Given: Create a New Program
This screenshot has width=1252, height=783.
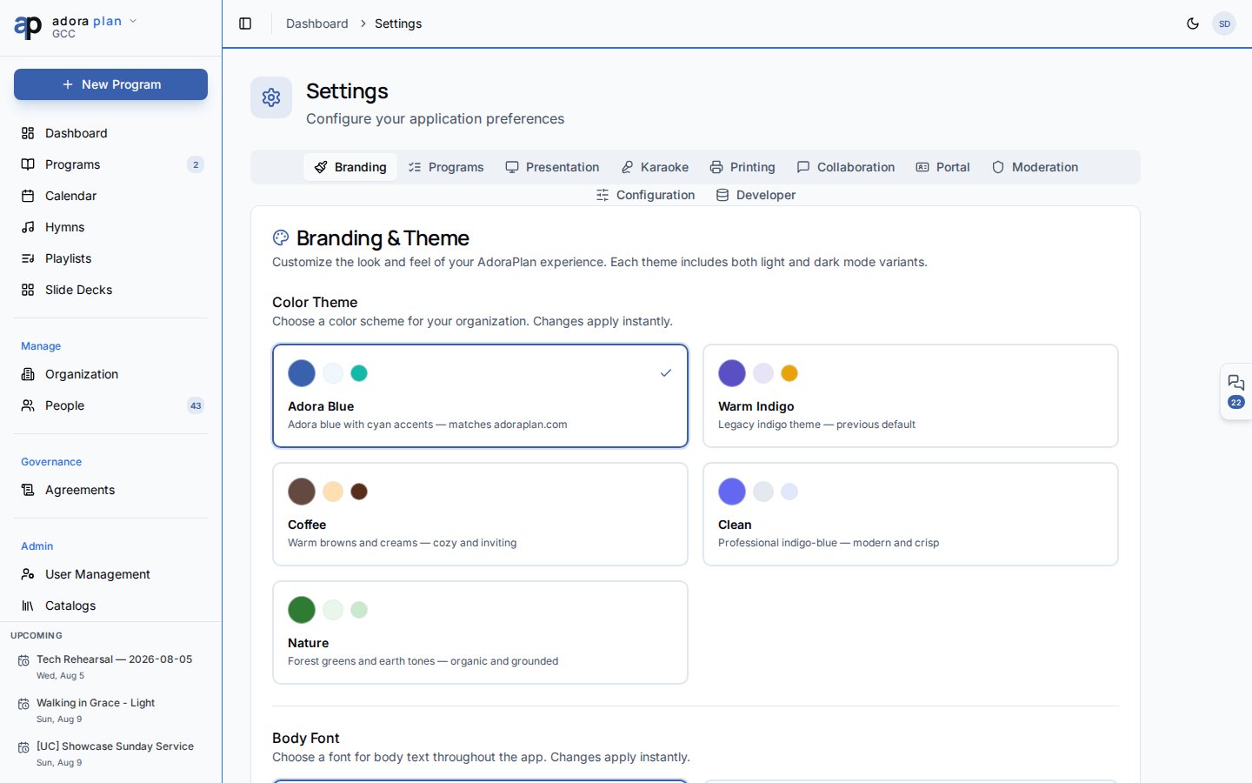Looking at the screenshot, I should (x=110, y=84).
